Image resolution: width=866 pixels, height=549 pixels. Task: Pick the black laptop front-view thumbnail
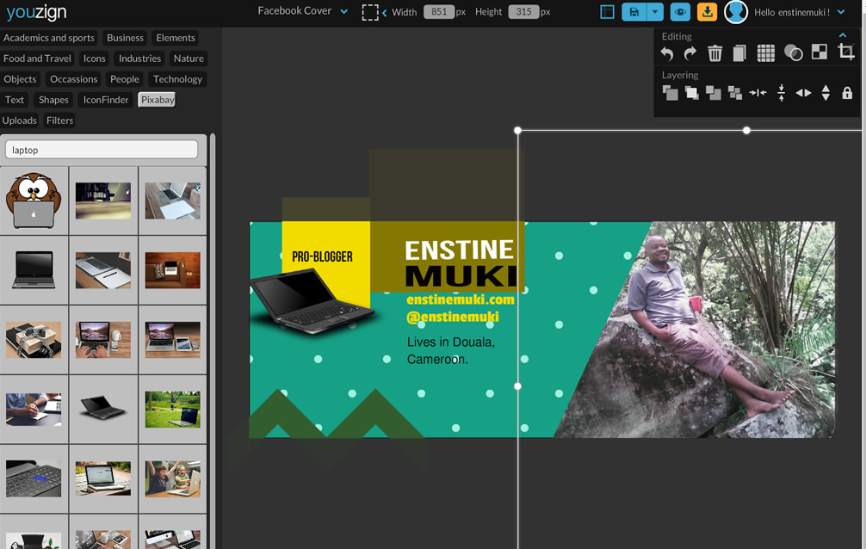tap(34, 270)
